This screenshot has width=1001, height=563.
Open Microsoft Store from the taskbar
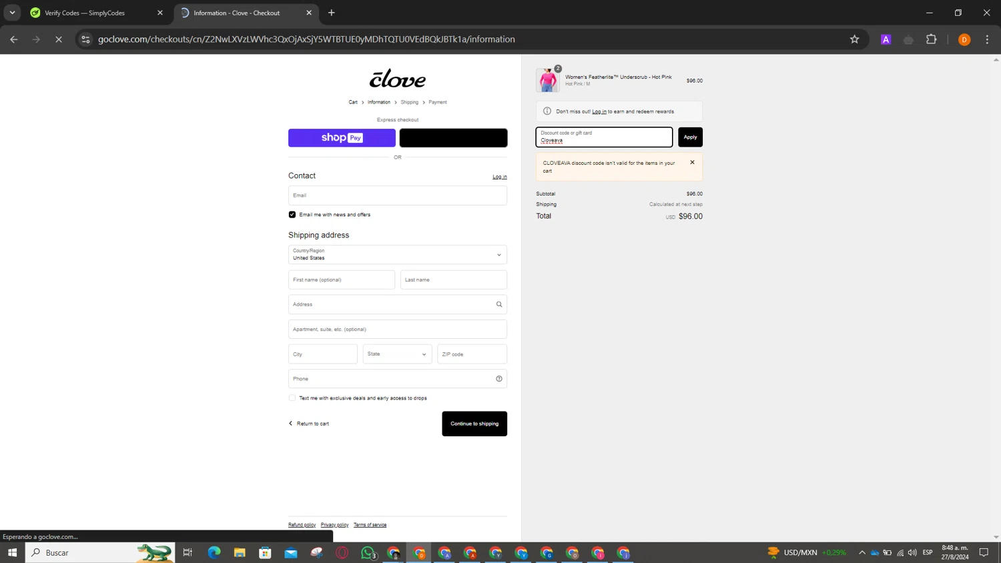(265, 552)
